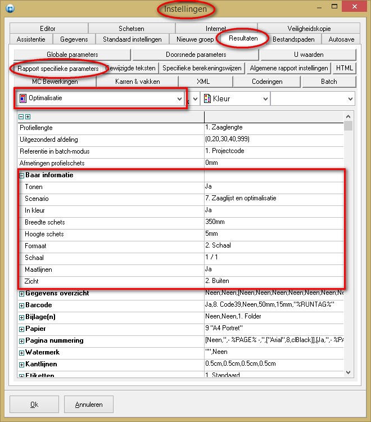
Task: Select the Nieuwe groep tab
Action: coord(195,39)
